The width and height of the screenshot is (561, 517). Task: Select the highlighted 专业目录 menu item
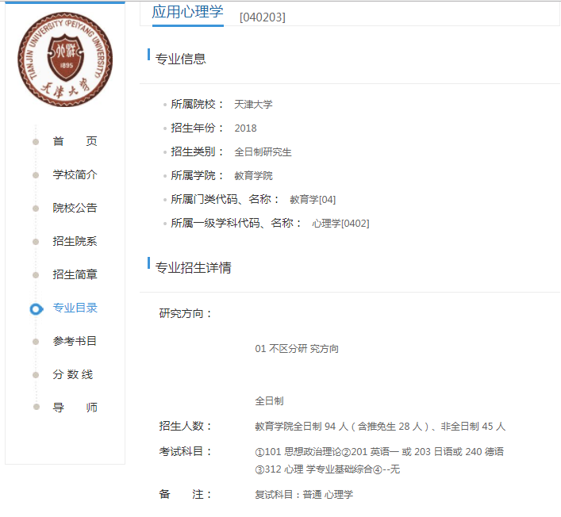[75, 308]
